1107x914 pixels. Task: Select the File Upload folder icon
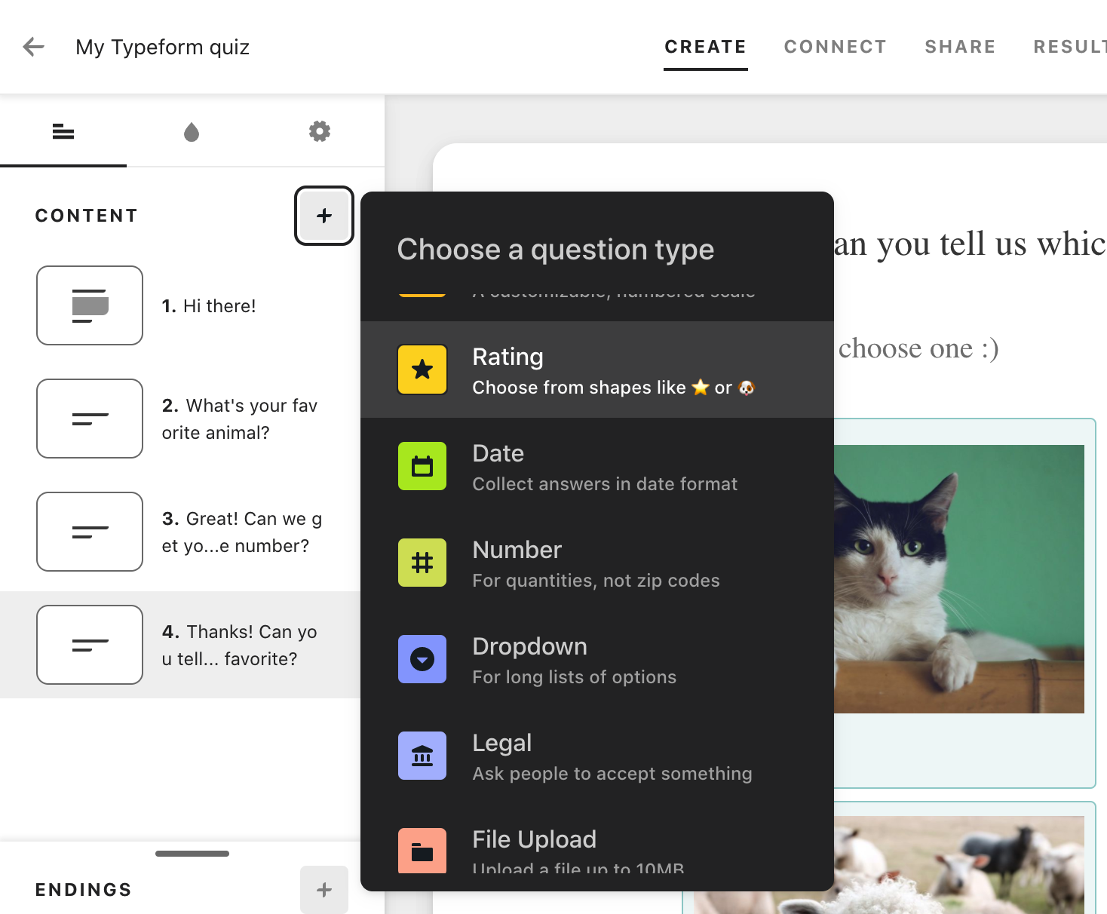tap(422, 851)
